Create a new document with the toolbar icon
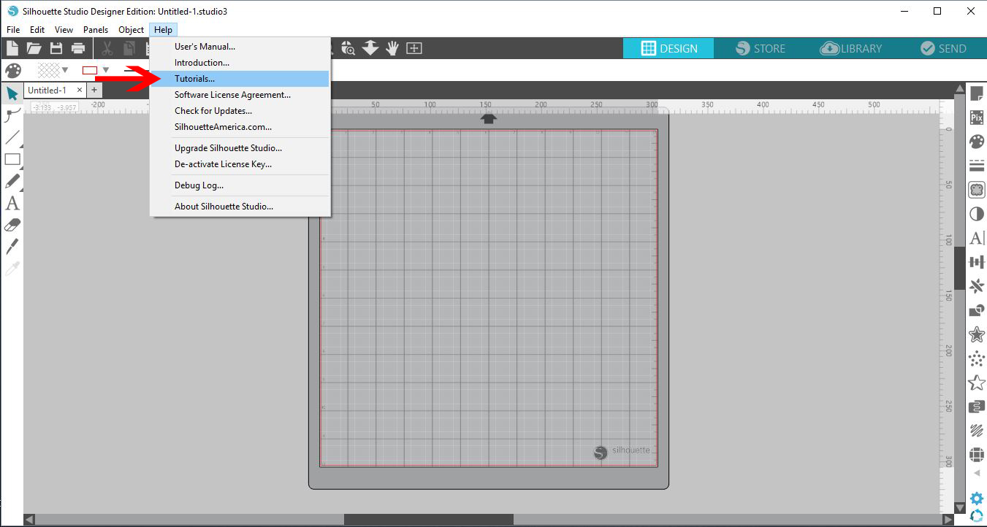Image resolution: width=987 pixels, height=527 pixels. [x=12, y=49]
